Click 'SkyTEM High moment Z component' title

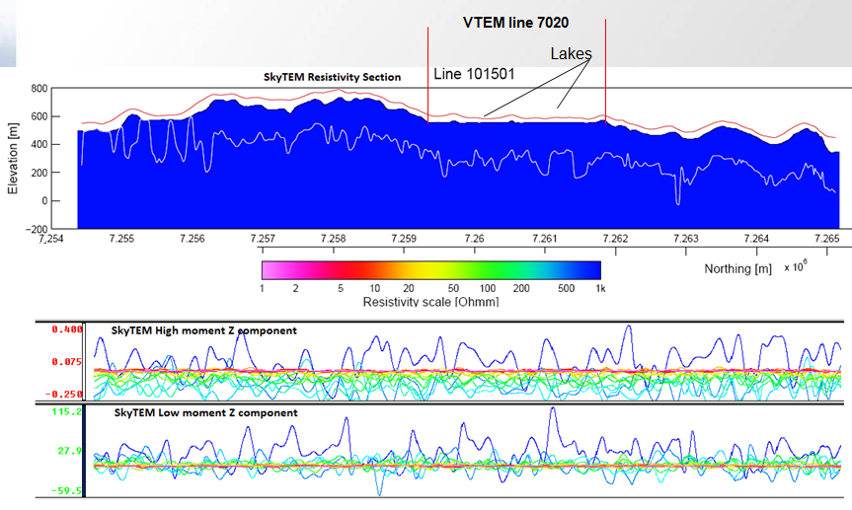point(203,330)
